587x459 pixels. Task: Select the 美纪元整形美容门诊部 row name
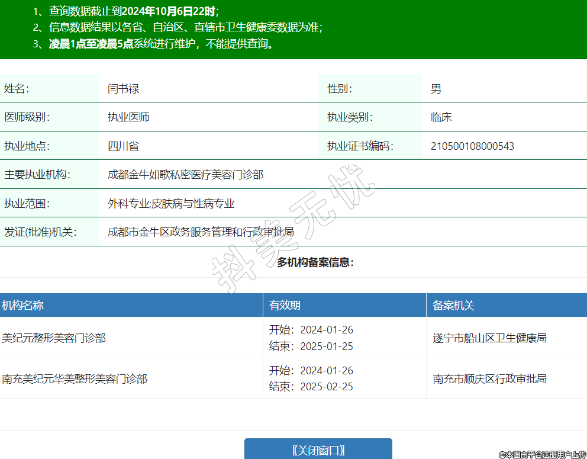point(54,338)
